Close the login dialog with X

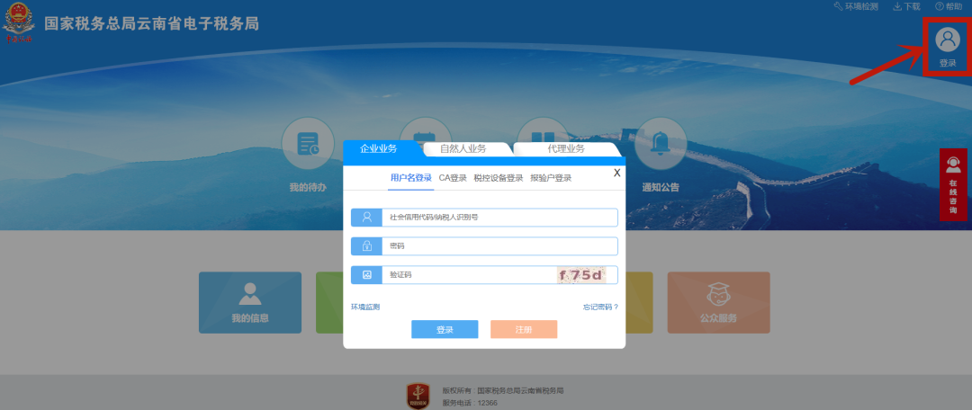click(x=616, y=174)
